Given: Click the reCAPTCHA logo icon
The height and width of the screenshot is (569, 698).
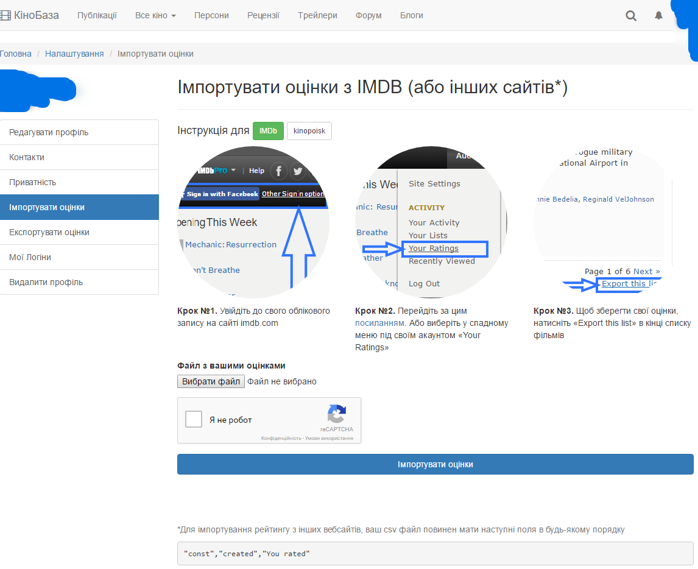Looking at the screenshot, I should point(337,414).
